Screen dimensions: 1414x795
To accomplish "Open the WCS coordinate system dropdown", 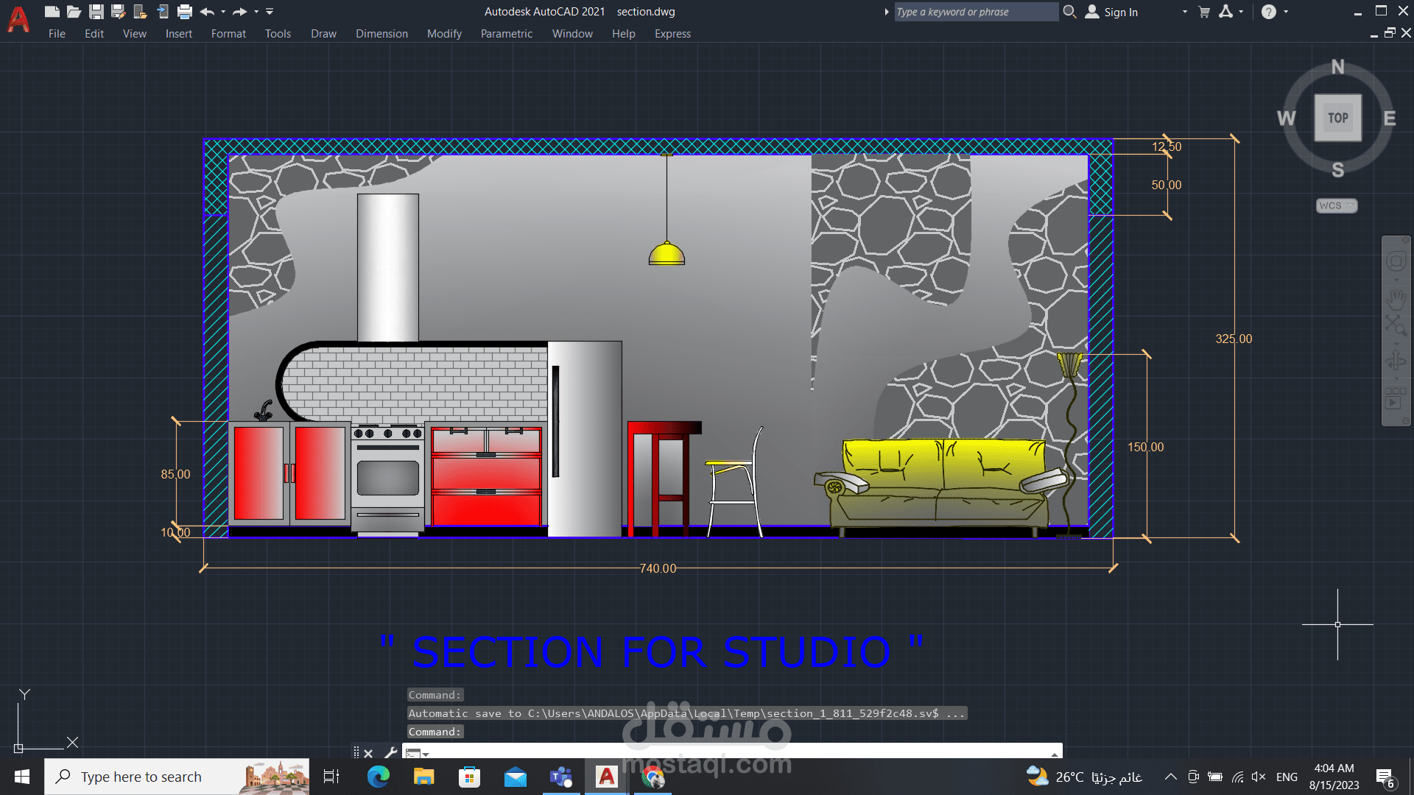I will pyautogui.click(x=1337, y=206).
